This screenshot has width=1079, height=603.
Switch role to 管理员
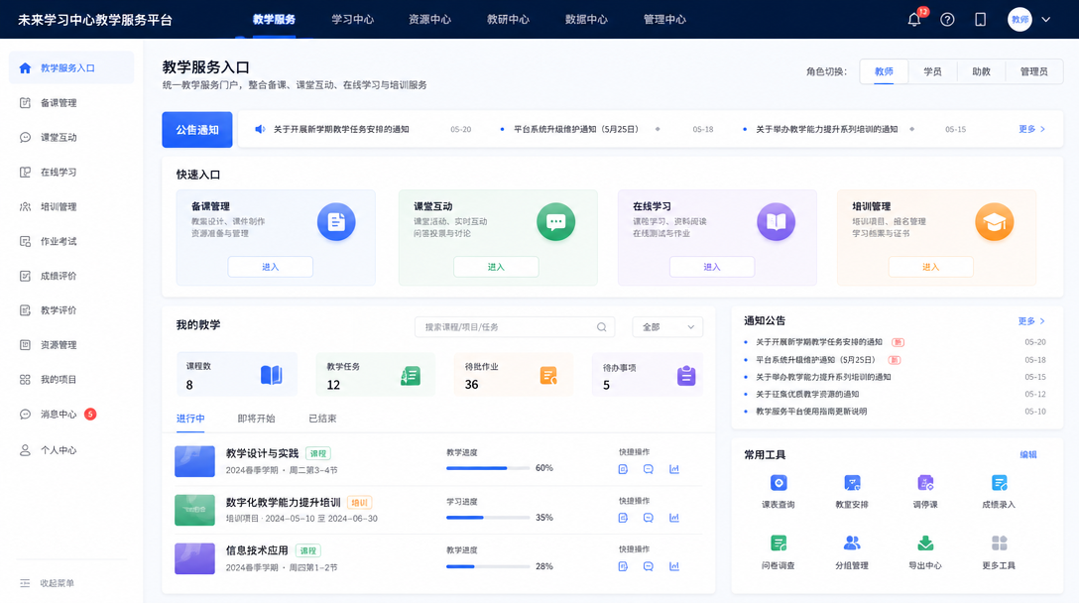point(1033,71)
